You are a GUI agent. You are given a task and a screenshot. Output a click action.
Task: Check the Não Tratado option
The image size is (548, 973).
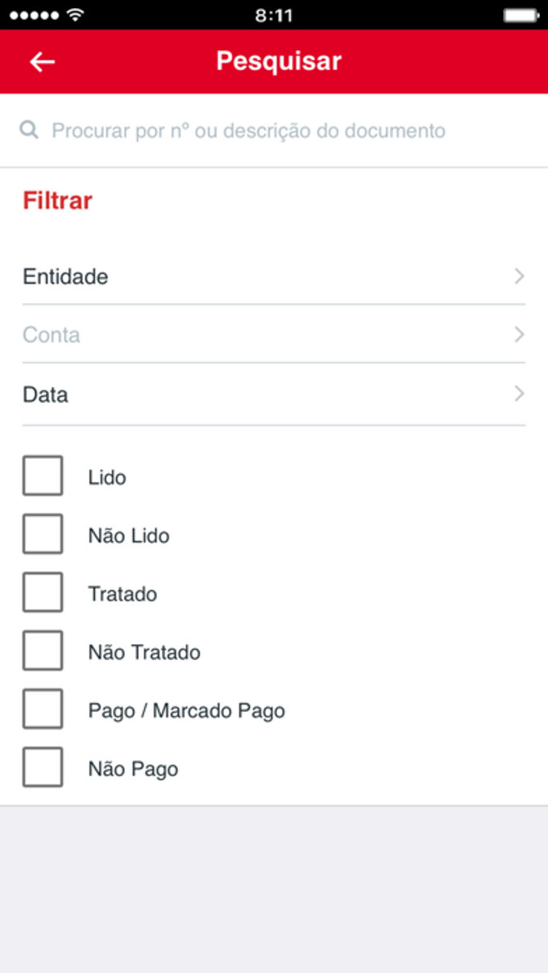click(x=43, y=650)
